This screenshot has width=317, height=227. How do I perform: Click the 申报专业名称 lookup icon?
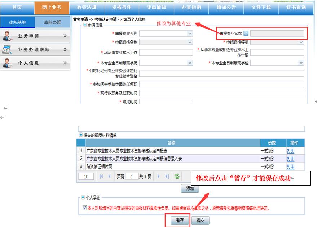(246, 34)
